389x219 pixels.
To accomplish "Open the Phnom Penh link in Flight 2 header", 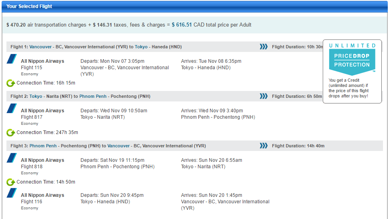I will [x=92, y=96].
